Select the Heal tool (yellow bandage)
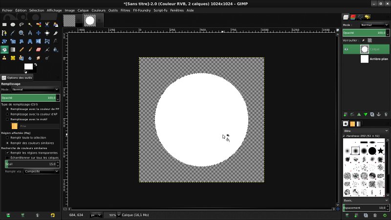Screen dimensions: 391x220 [13, 58]
